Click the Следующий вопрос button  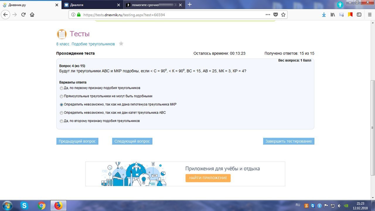[x=132, y=141]
